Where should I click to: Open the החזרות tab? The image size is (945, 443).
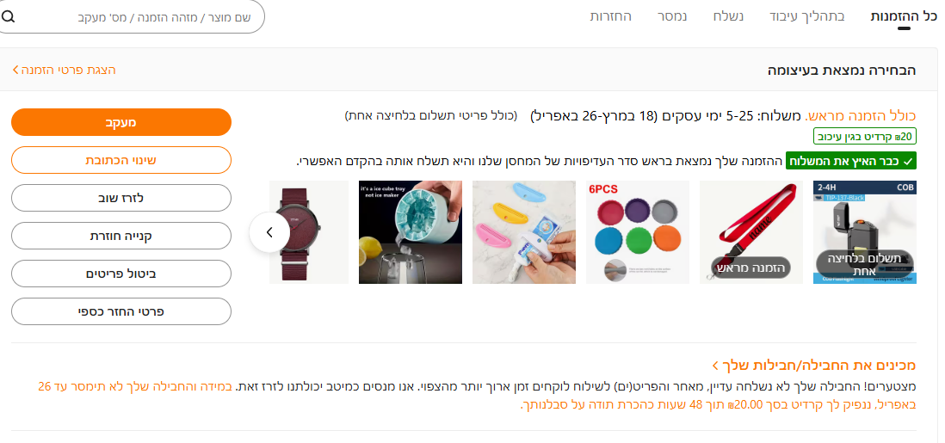click(x=610, y=16)
